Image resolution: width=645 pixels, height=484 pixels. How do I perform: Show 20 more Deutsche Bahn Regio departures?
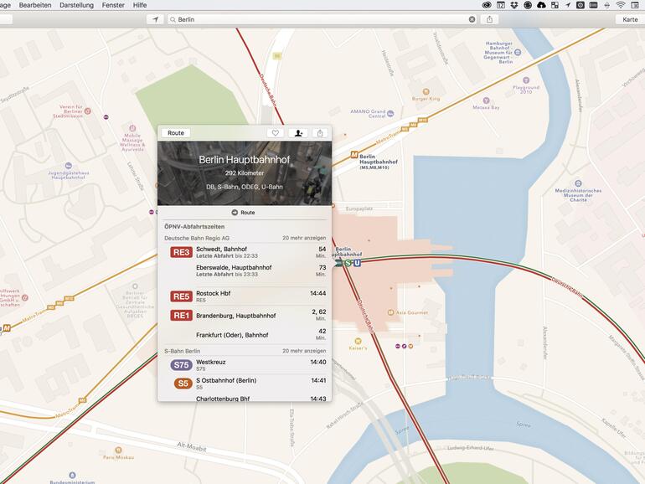pyautogui.click(x=304, y=238)
